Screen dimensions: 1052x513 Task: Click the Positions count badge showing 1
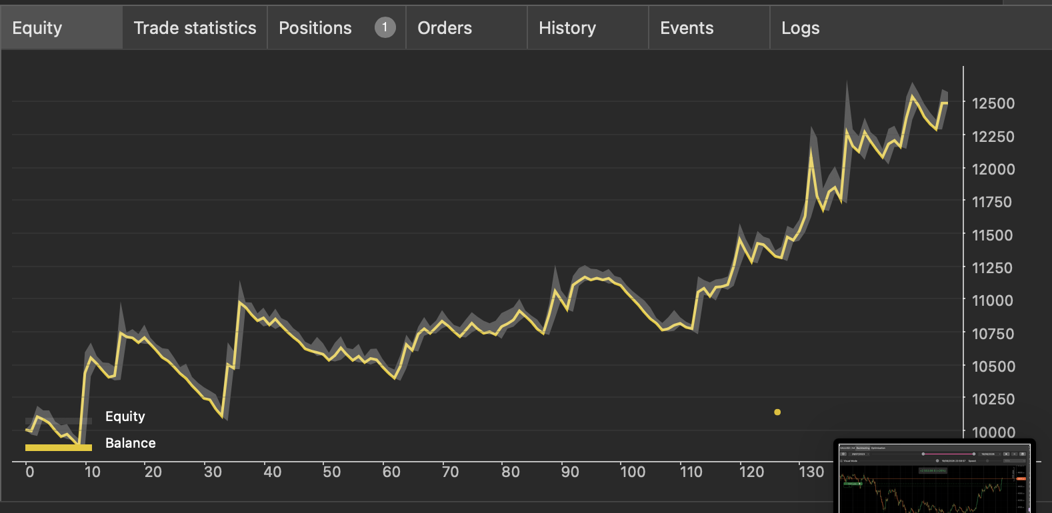385,27
